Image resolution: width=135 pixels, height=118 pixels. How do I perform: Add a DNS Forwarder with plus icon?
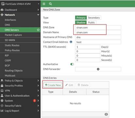click(98, 69)
